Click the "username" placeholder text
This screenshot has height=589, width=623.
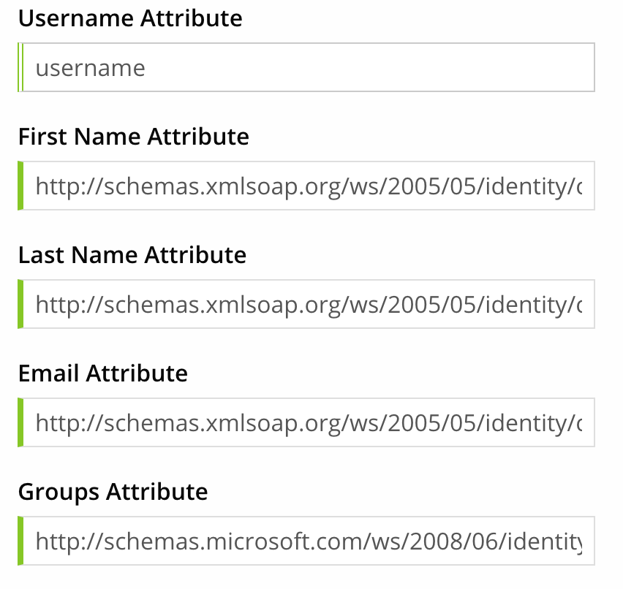tap(91, 69)
